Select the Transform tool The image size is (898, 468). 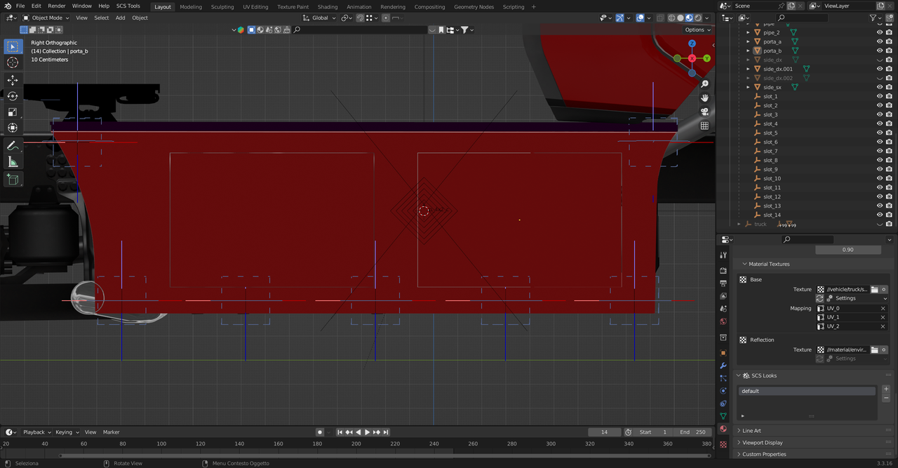point(13,128)
